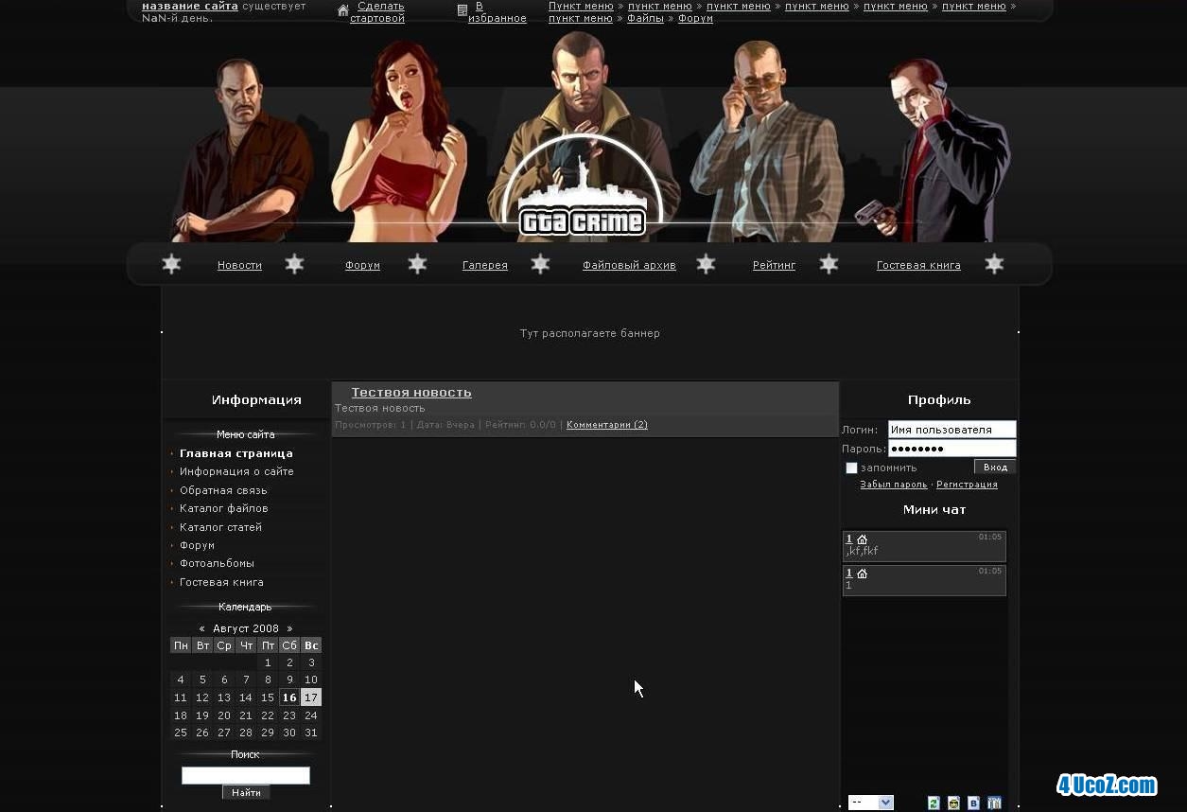Viewport: 1187px width, 812px height.
Task: Open Гостевая книга in the star navigation bar
Action: click(x=918, y=265)
